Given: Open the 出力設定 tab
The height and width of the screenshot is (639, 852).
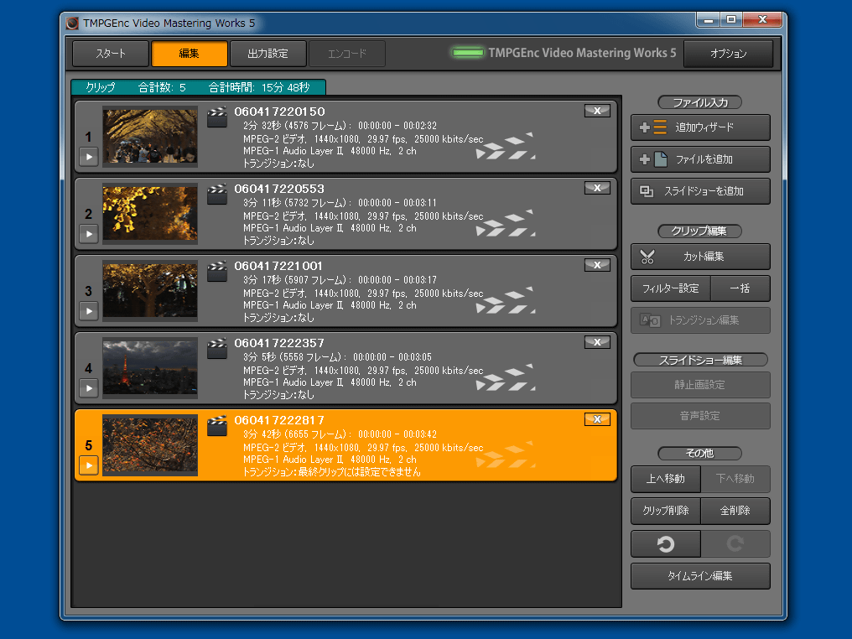Looking at the screenshot, I should click(x=268, y=54).
